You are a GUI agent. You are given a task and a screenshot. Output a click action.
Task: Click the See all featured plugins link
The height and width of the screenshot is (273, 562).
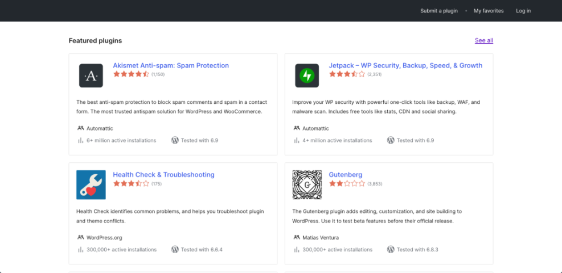tap(484, 40)
